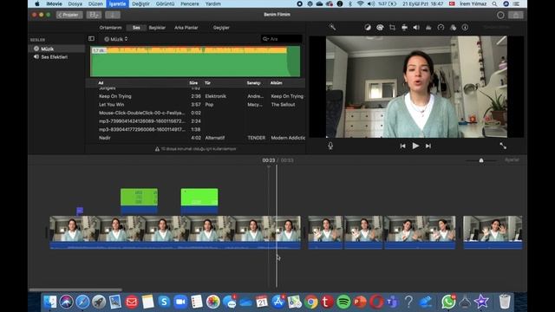
Task: Open the video stabilization camera tool
Action: (404, 27)
